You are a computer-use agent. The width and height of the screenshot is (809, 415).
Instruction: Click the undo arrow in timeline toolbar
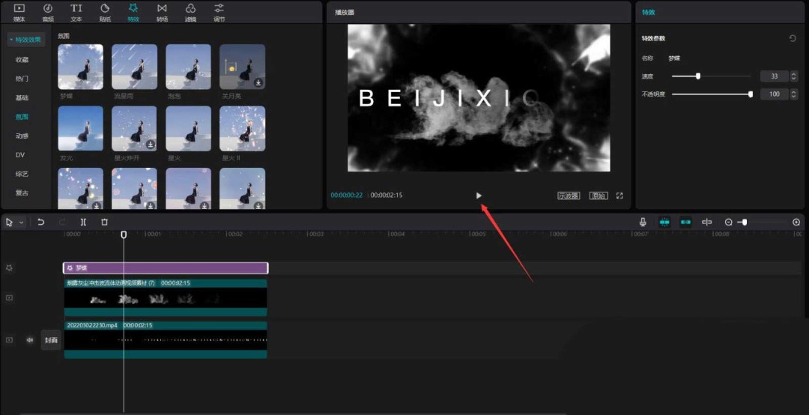[x=40, y=222]
